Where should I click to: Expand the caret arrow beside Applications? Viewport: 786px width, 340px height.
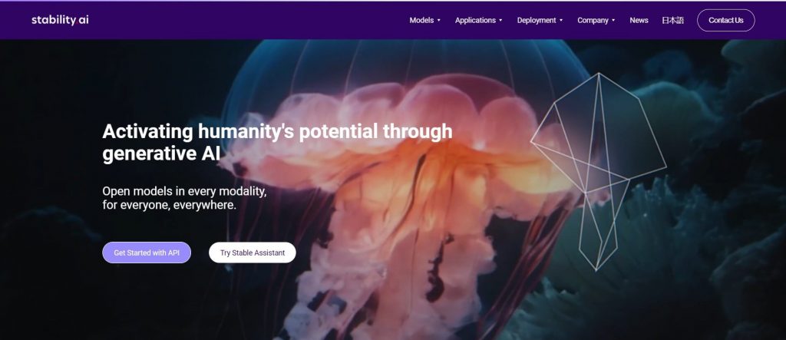point(500,21)
